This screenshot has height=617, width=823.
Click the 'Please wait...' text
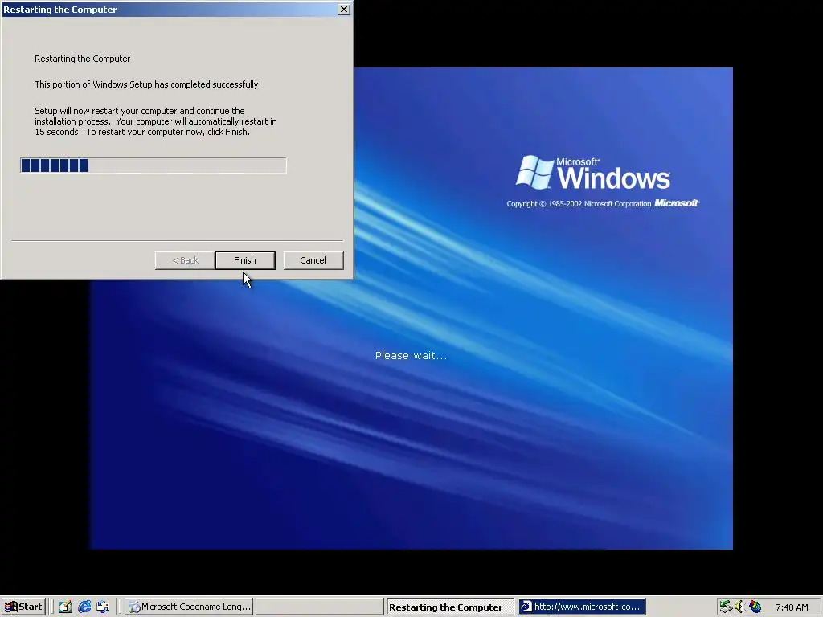[x=411, y=356]
